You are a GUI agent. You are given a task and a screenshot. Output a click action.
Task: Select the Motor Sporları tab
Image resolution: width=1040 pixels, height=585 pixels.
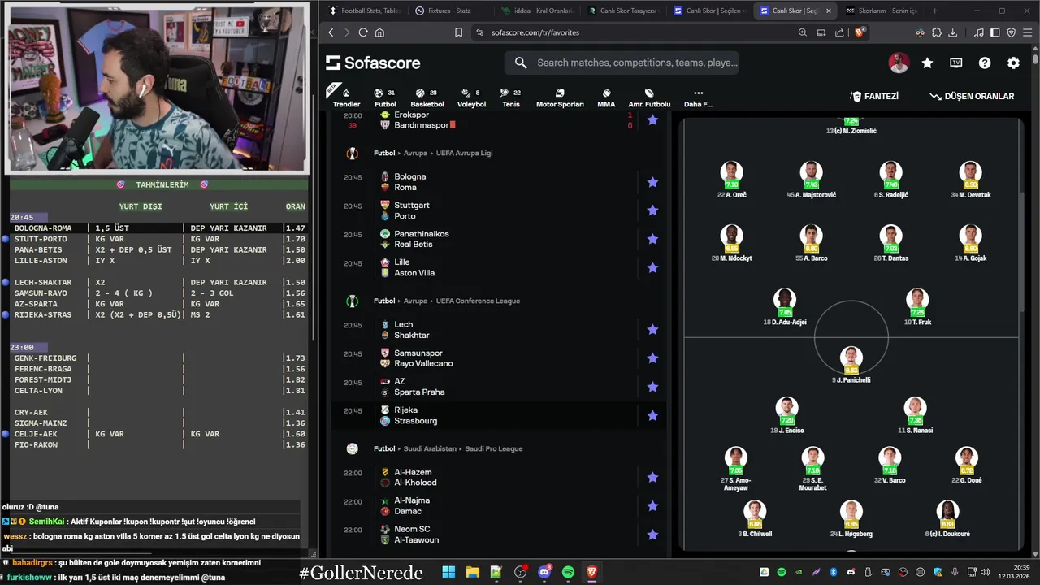[x=560, y=97]
